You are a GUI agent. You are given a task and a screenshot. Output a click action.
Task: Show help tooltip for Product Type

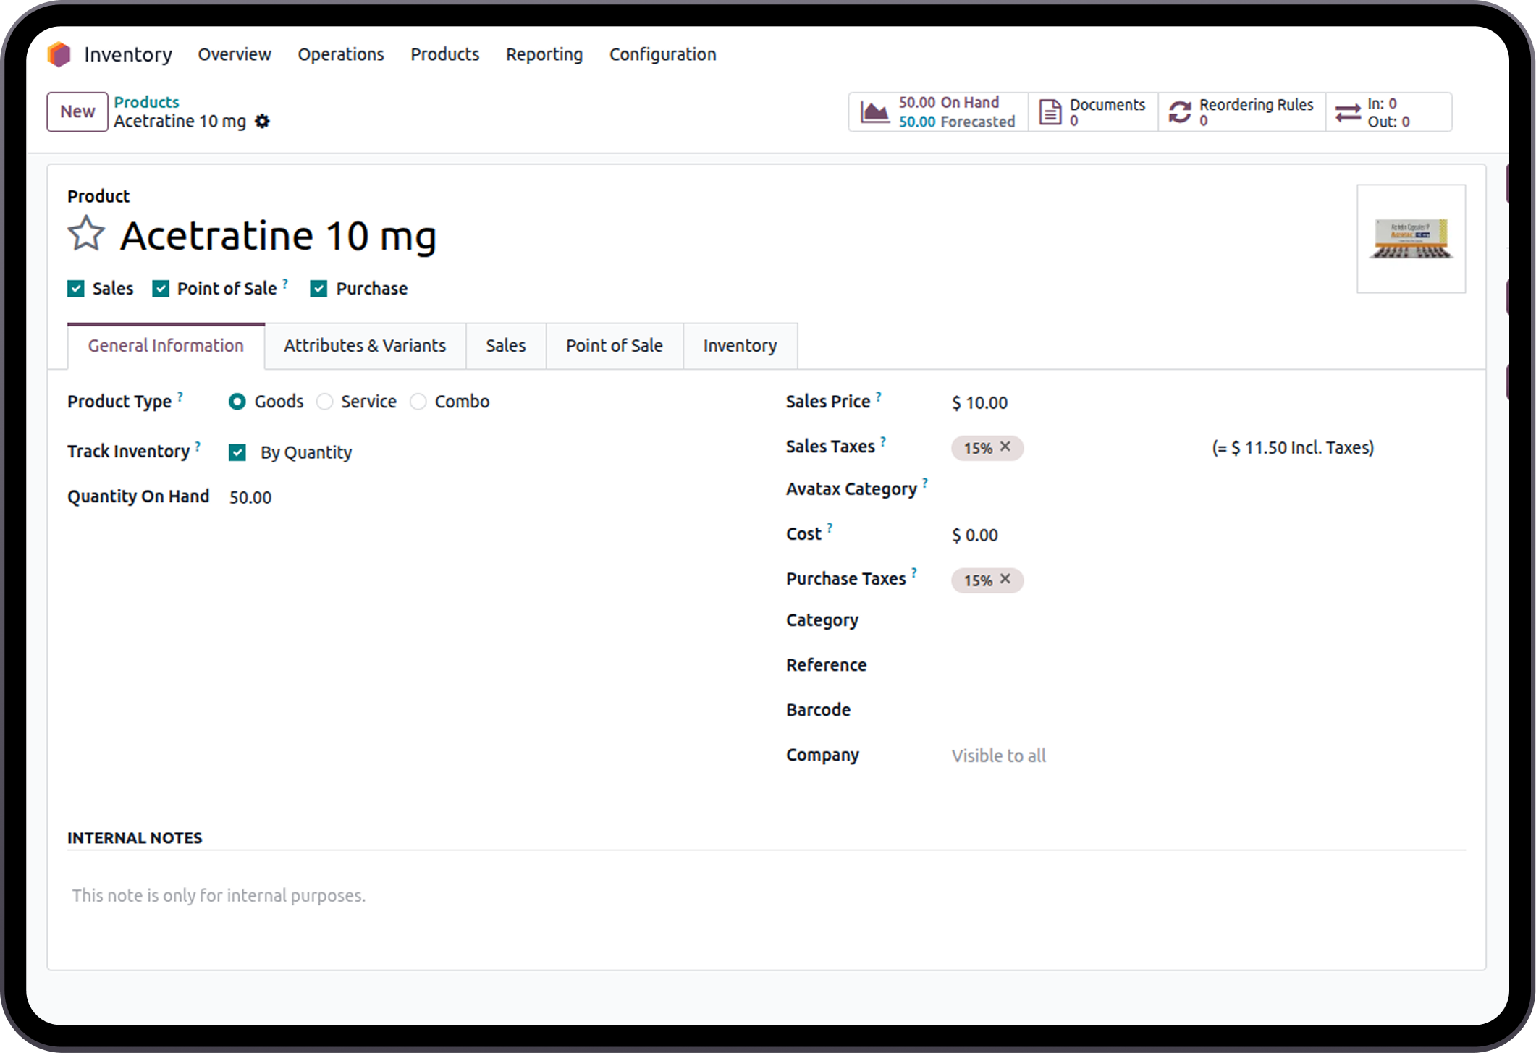pyautogui.click(x=180, y=396)
